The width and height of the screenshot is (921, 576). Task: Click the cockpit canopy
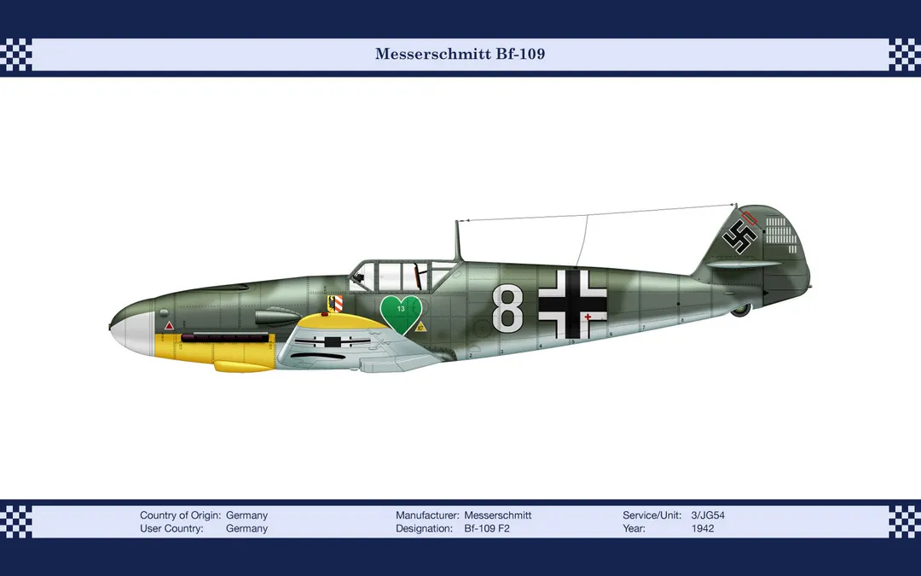403,276
